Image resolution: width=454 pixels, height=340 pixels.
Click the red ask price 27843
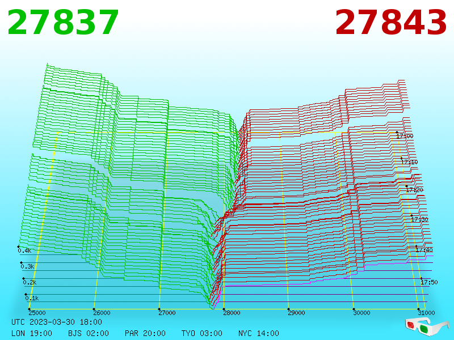(390, 23)
